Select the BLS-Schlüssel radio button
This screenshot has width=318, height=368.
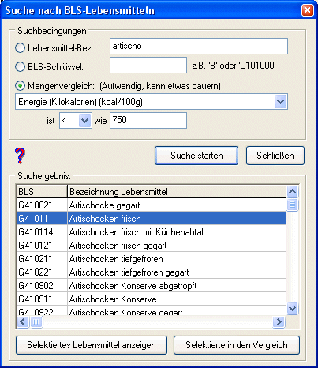tap(20, 66)
